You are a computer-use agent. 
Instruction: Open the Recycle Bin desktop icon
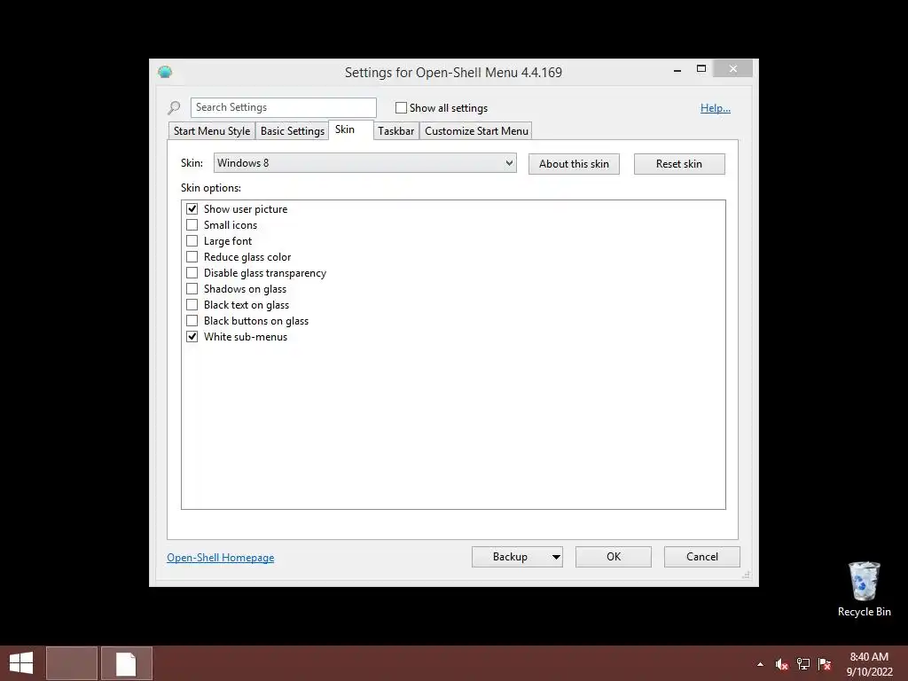[864, 589]
